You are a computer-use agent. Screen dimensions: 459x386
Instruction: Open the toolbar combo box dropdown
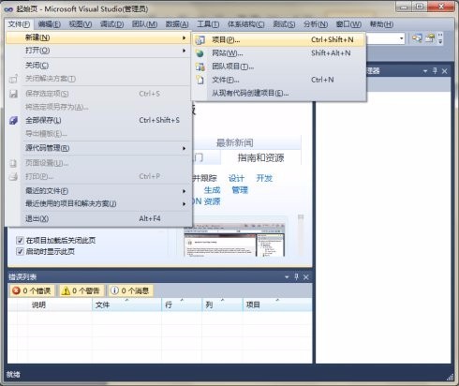click(401, 39)
